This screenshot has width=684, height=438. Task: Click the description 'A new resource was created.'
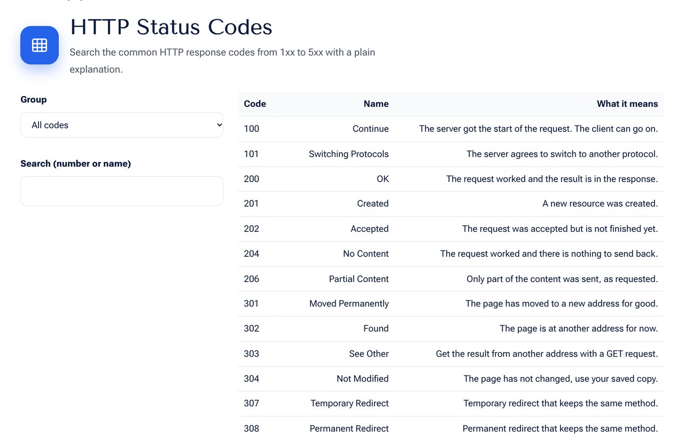point(600,204)
